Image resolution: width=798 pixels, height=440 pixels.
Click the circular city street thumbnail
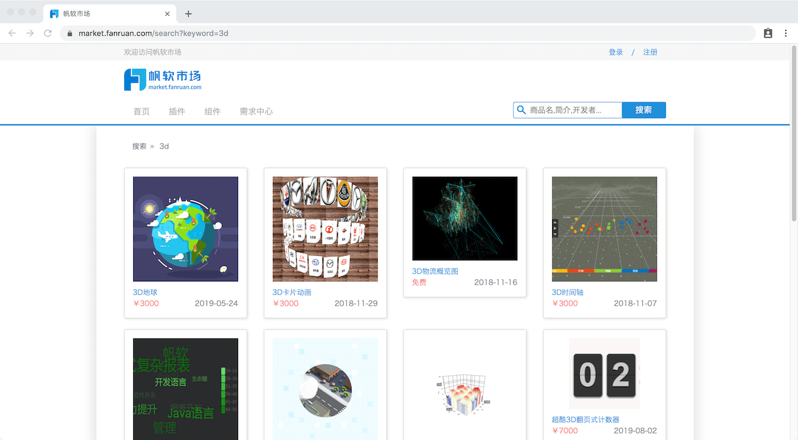tap(326, 389)
